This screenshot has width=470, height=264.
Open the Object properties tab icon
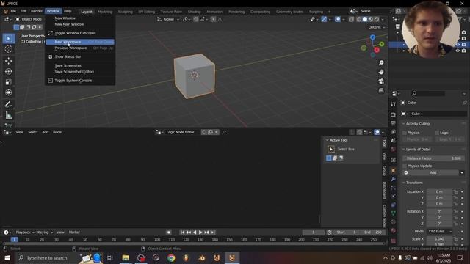coord(394,170)
